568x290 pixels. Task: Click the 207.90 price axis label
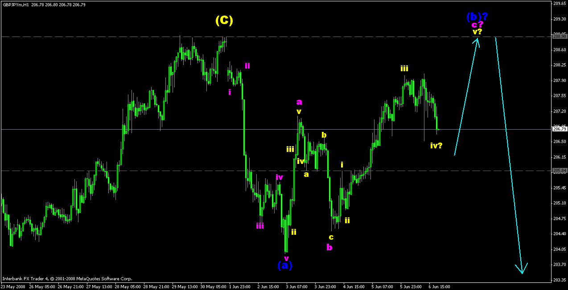(x=559, y=80)
